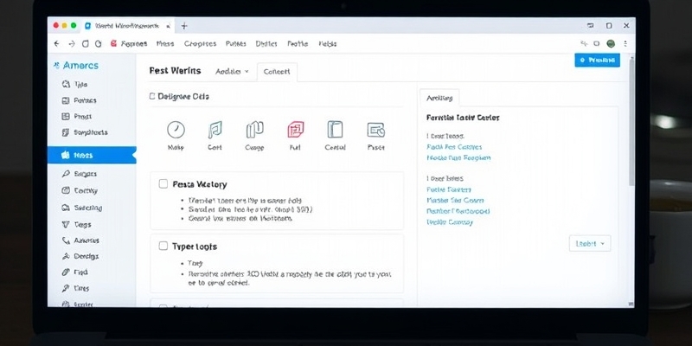
Task: Open the Didlet toolbar menu item
Action: click(266, 44)
